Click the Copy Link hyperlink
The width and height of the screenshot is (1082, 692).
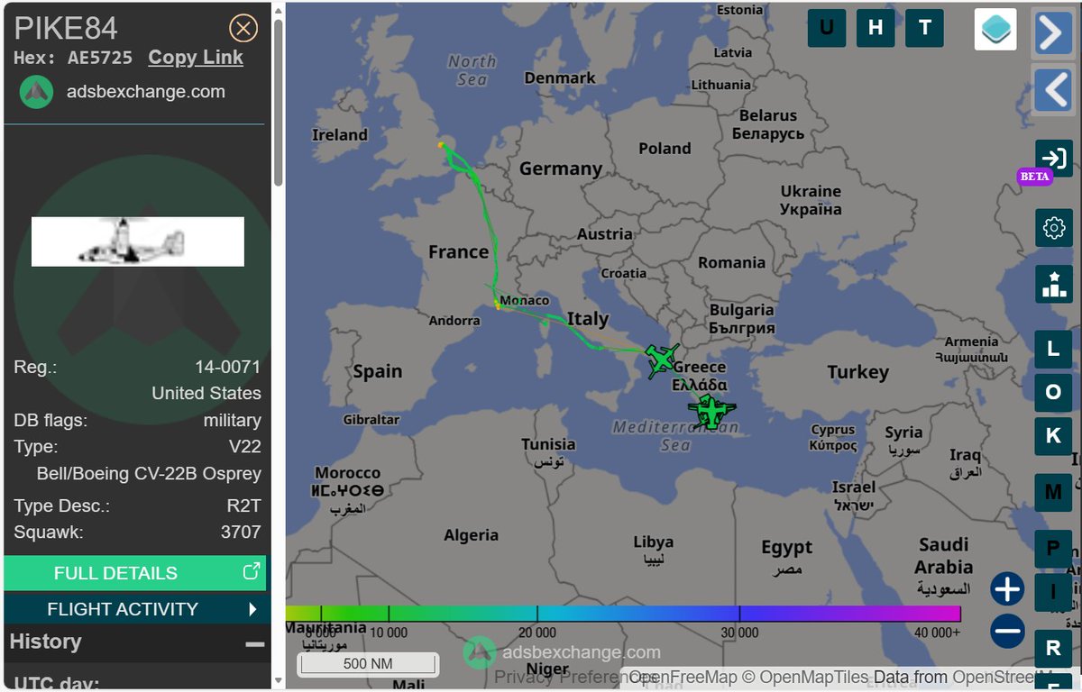pyautogui.click(x=196, y=58)
